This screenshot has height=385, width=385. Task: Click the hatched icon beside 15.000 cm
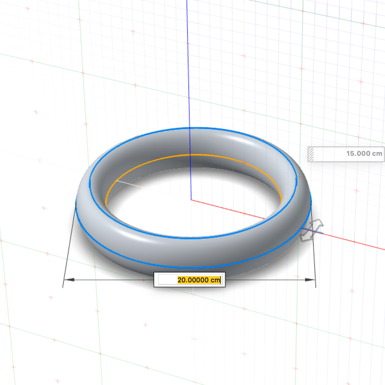tap(311, 154)
